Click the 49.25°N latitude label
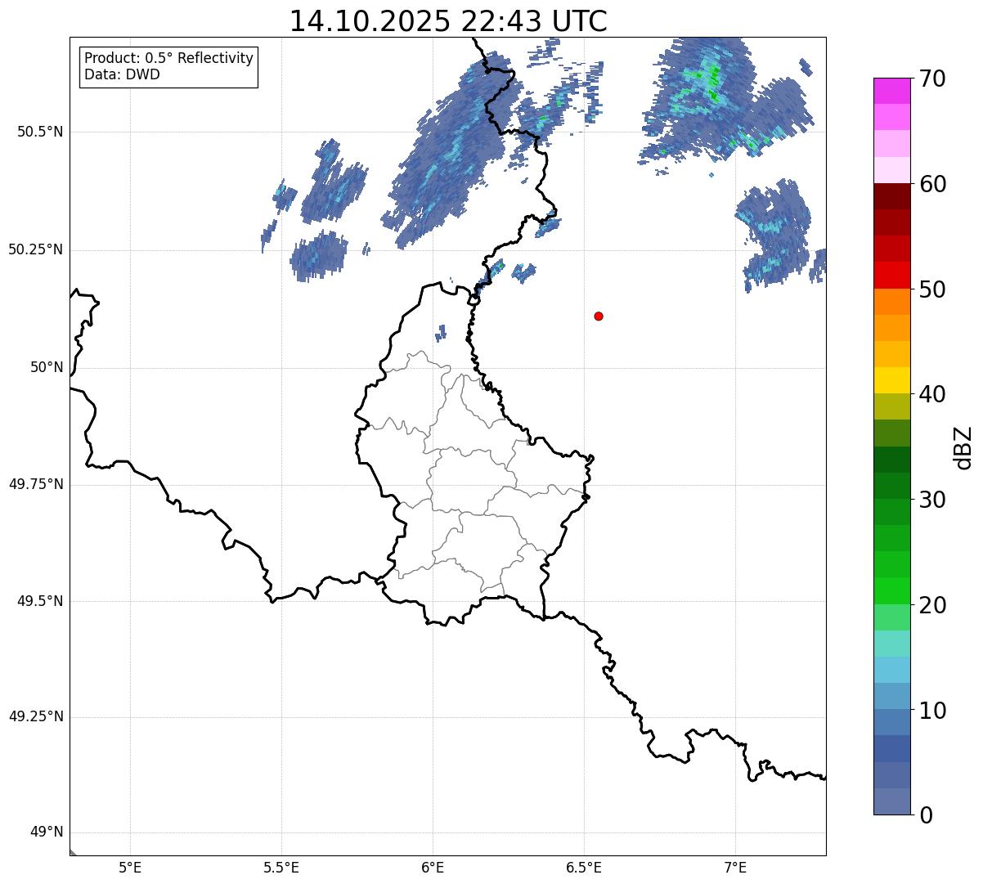 (36, 716)
